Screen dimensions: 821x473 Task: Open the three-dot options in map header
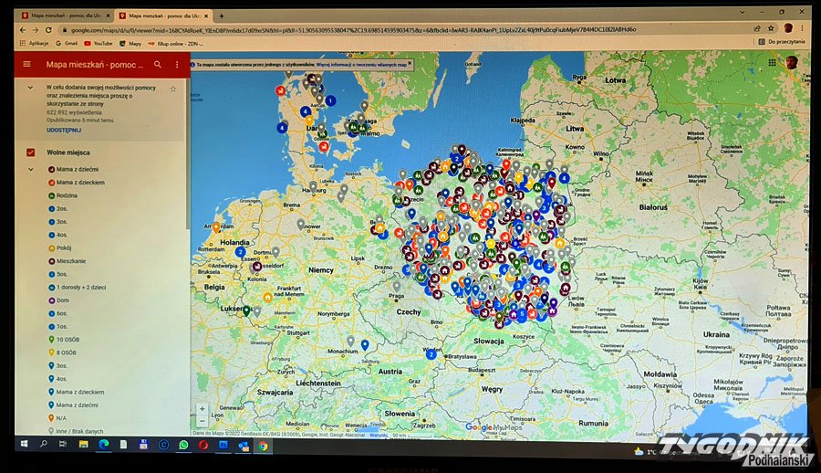(x=177, y=65)
